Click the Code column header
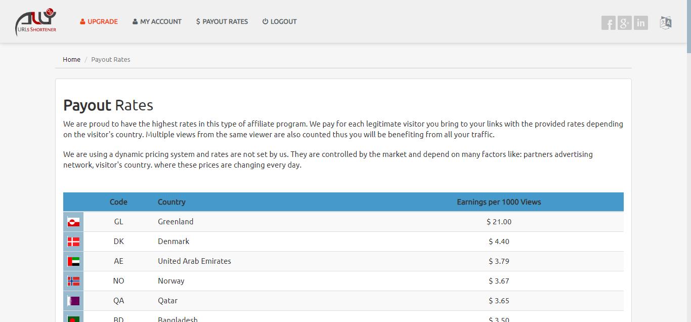This screenshot has height=322, width=691. click(x=118, y=202)
